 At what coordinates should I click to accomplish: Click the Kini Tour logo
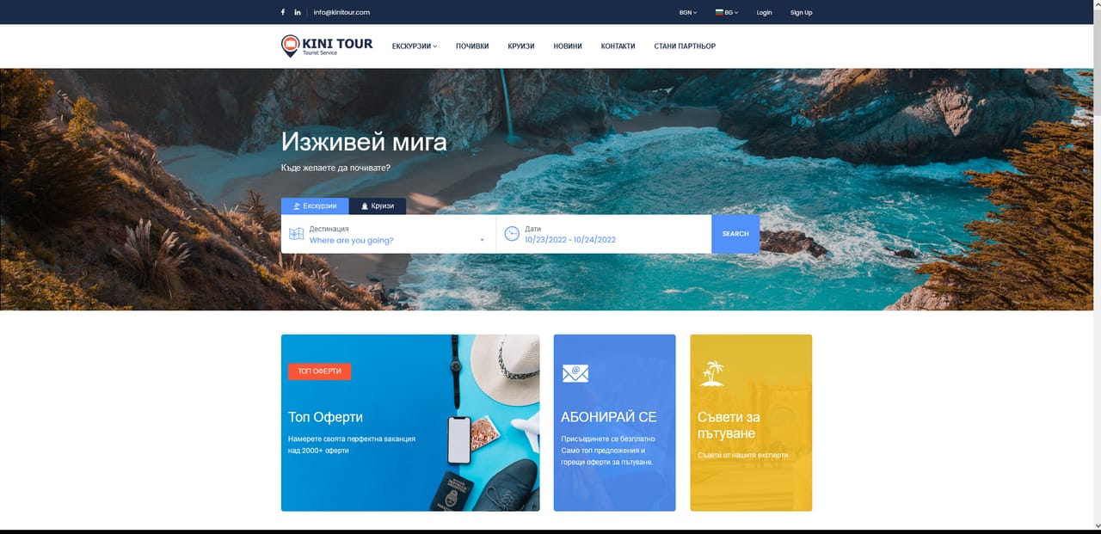pos(327,46)
